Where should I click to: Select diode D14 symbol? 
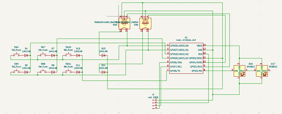[103, 72]
